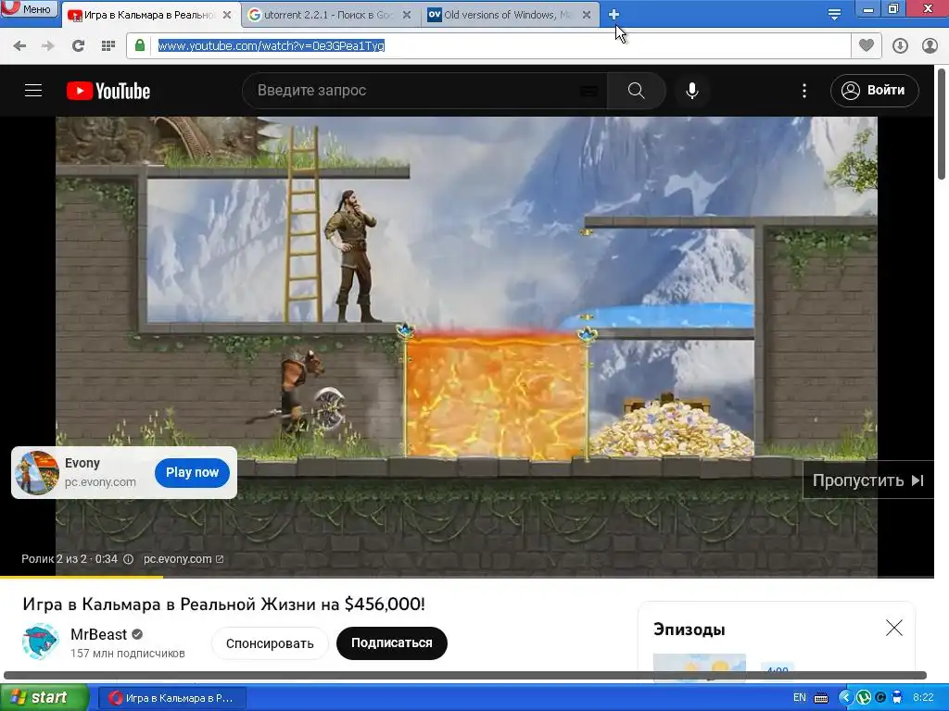Click the video title text
The width and height of the screenshot is (949, 711).
pyautogui.click(x=223, y=604)
